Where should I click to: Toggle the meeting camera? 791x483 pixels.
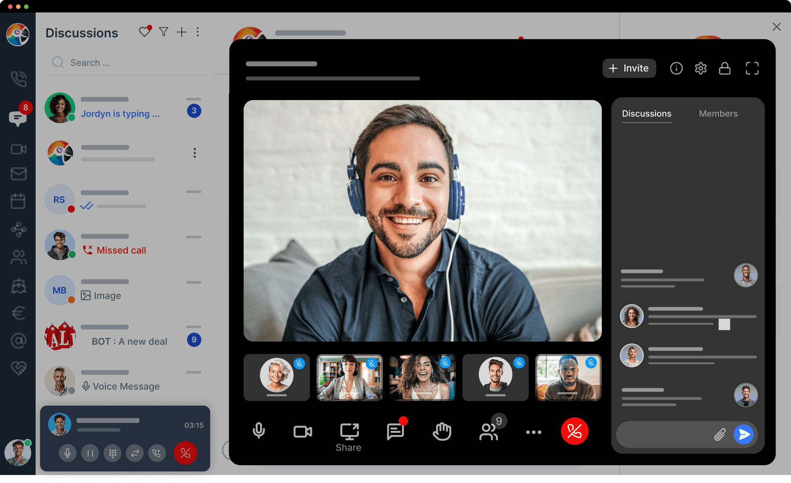tap(303, 431)
